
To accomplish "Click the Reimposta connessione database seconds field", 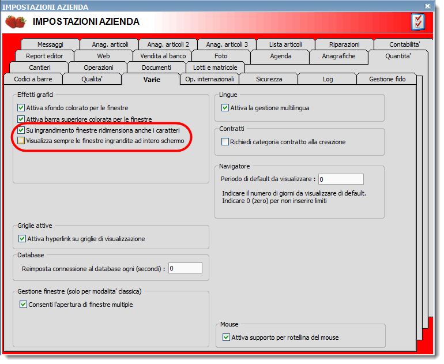I will 186,268.
